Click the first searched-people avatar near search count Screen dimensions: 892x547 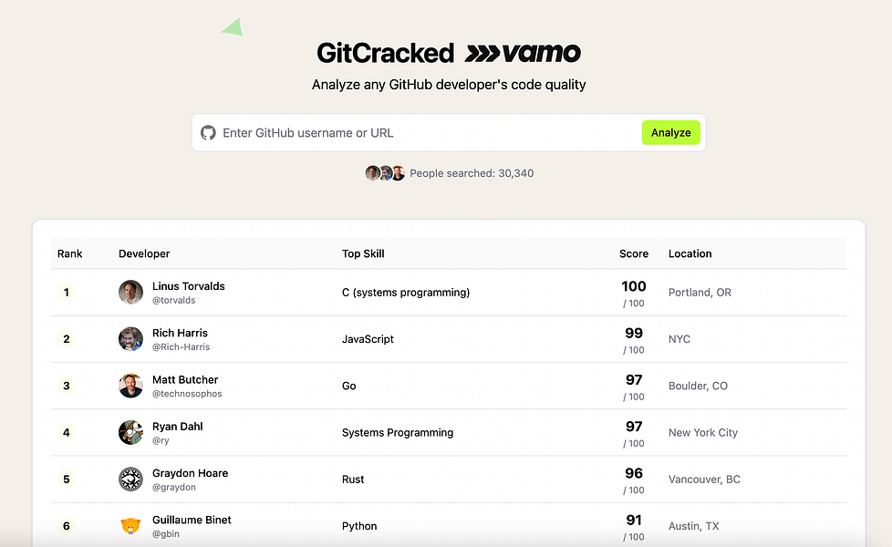[373, 172]
